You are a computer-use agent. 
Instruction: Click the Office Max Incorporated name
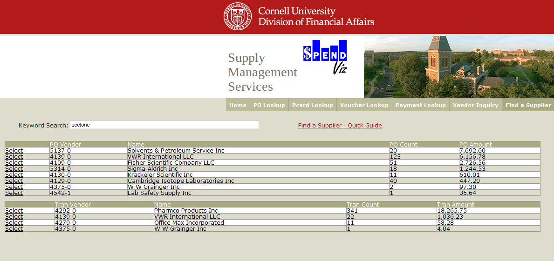tap(189, 222)
